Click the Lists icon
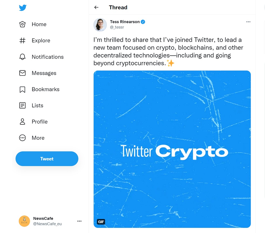 click(x=22, y=105)
